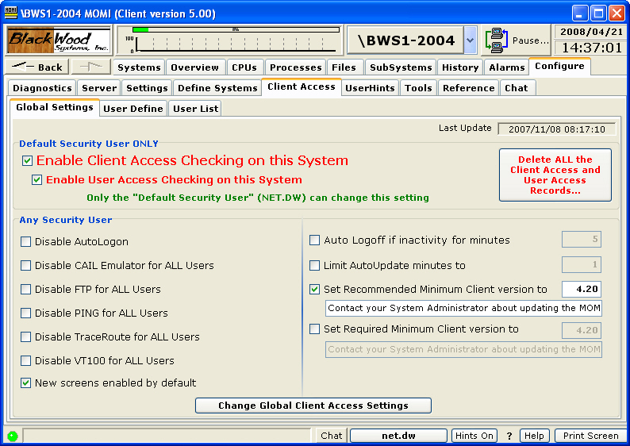630x446 pixels.
Task: Uncheck New screens enabled by default
Action: tap(26, 383)
